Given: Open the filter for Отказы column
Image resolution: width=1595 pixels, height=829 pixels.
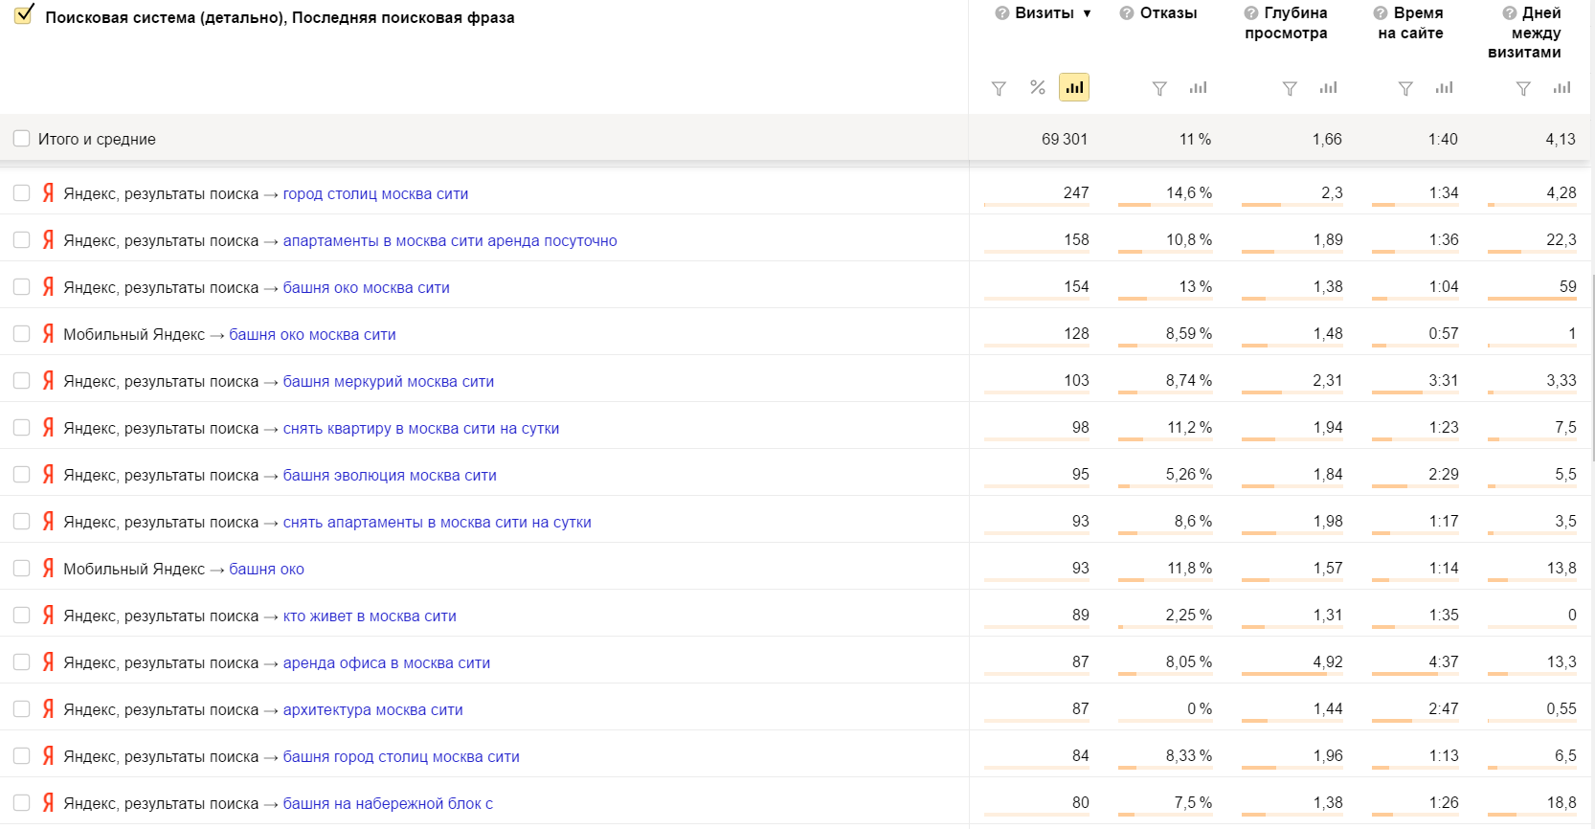Looking at the screenshot, I should 1159,88.
